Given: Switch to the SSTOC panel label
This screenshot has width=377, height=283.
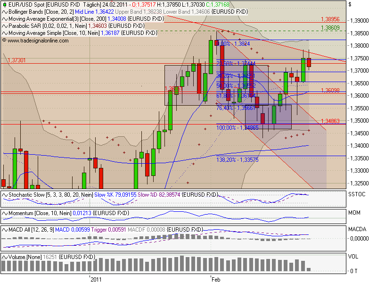Looking at the screenshot, I should 357,194.
